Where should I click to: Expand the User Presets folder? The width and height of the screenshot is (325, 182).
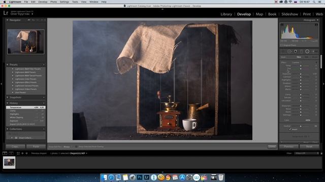[13, 93]
